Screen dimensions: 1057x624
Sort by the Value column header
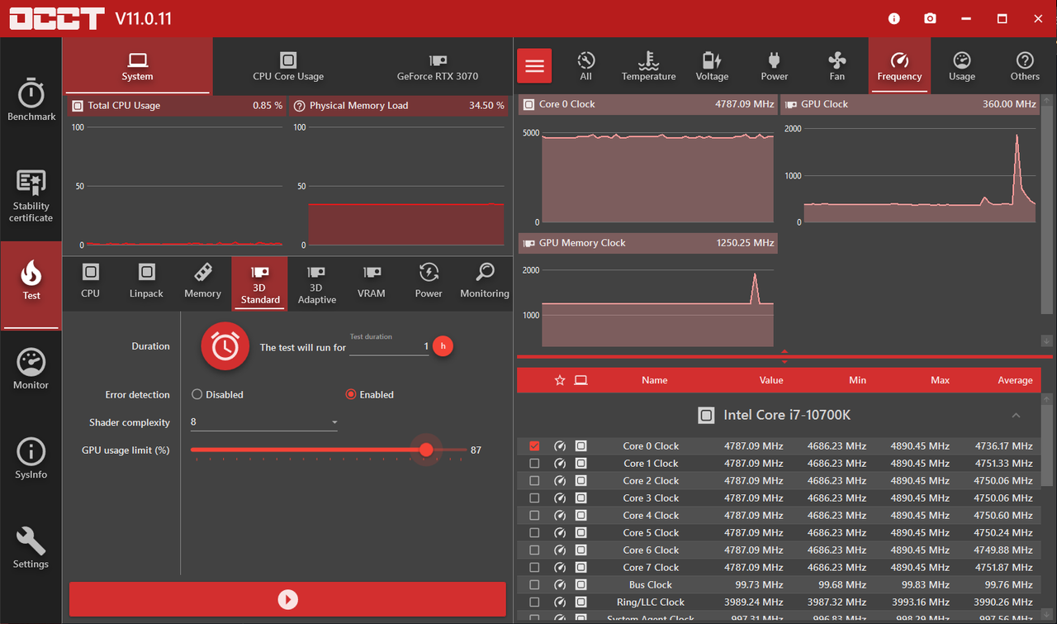pyautogui.click(x=771, y=380)
